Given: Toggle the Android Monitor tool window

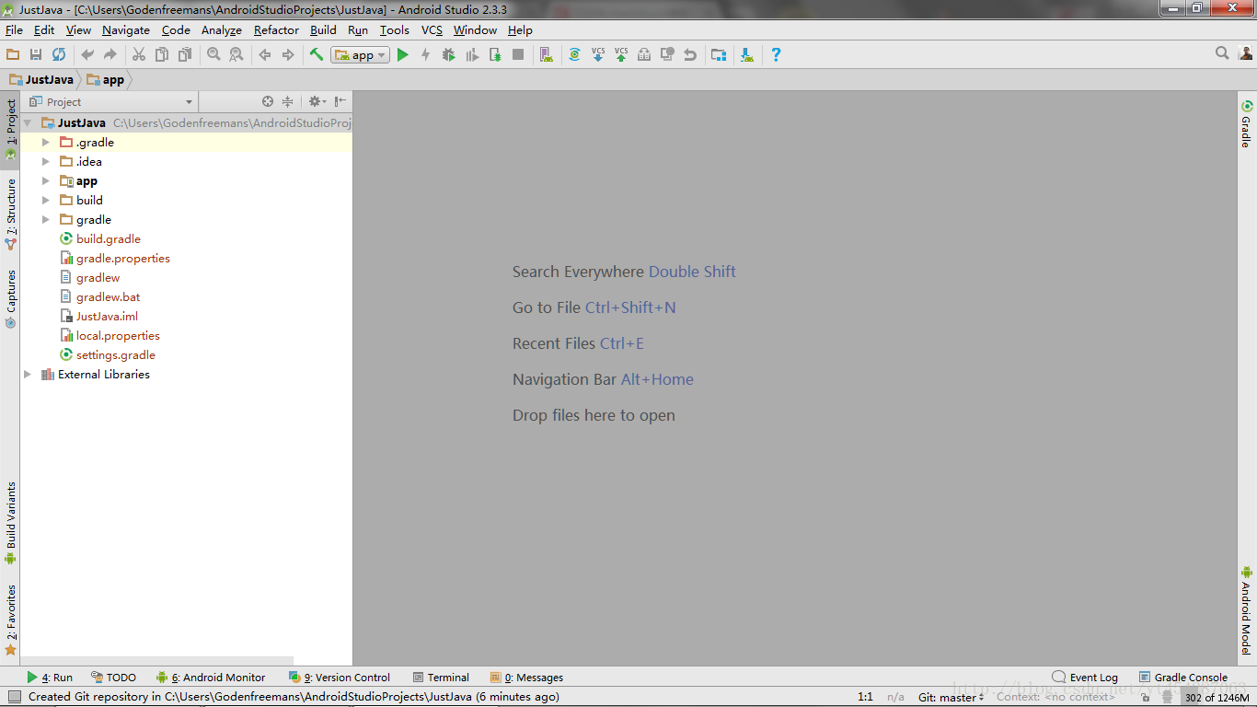Looking at the screenshot, I should click(x=211, y=678).
